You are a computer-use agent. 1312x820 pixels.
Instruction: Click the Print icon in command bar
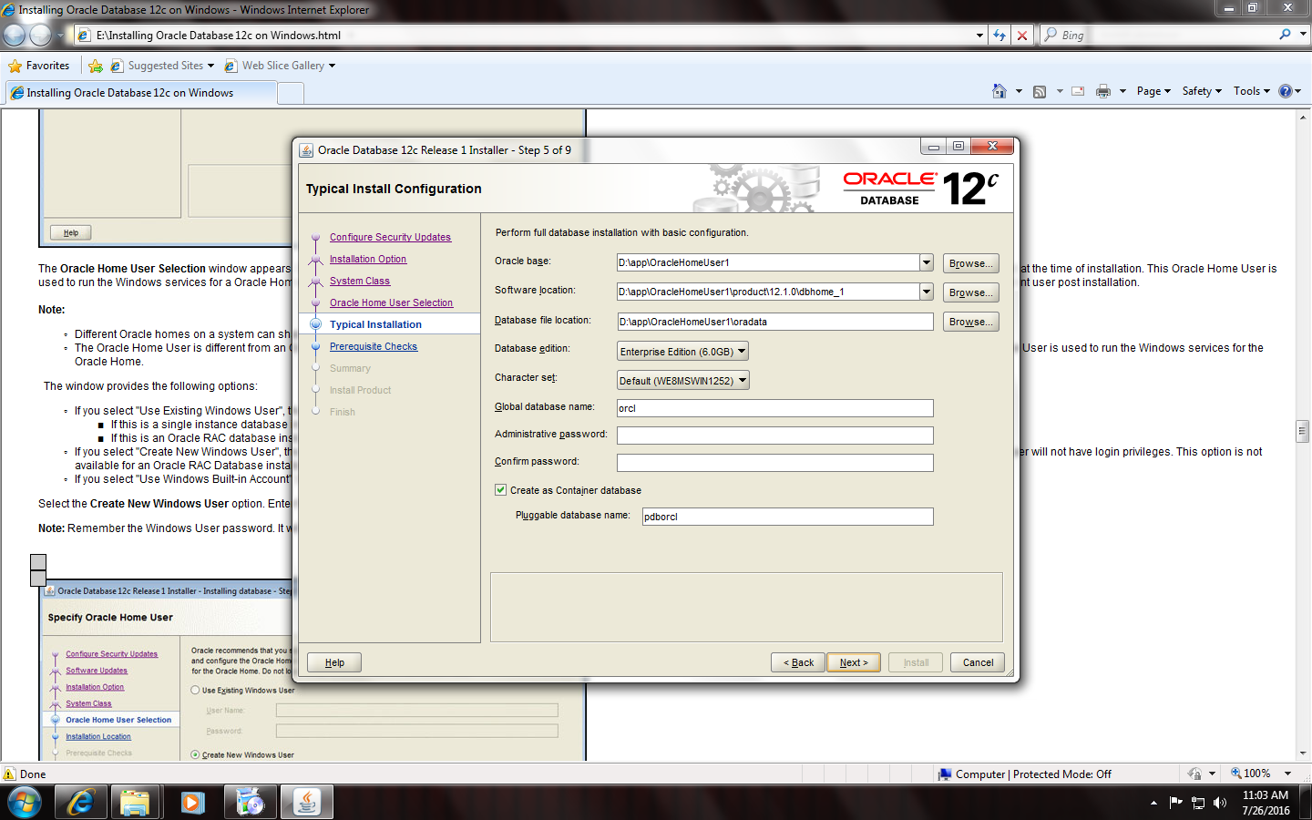pos(1103,91)
